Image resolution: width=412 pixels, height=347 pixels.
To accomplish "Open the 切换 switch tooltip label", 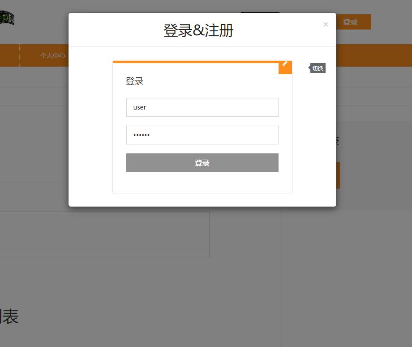I will (317, 68).
